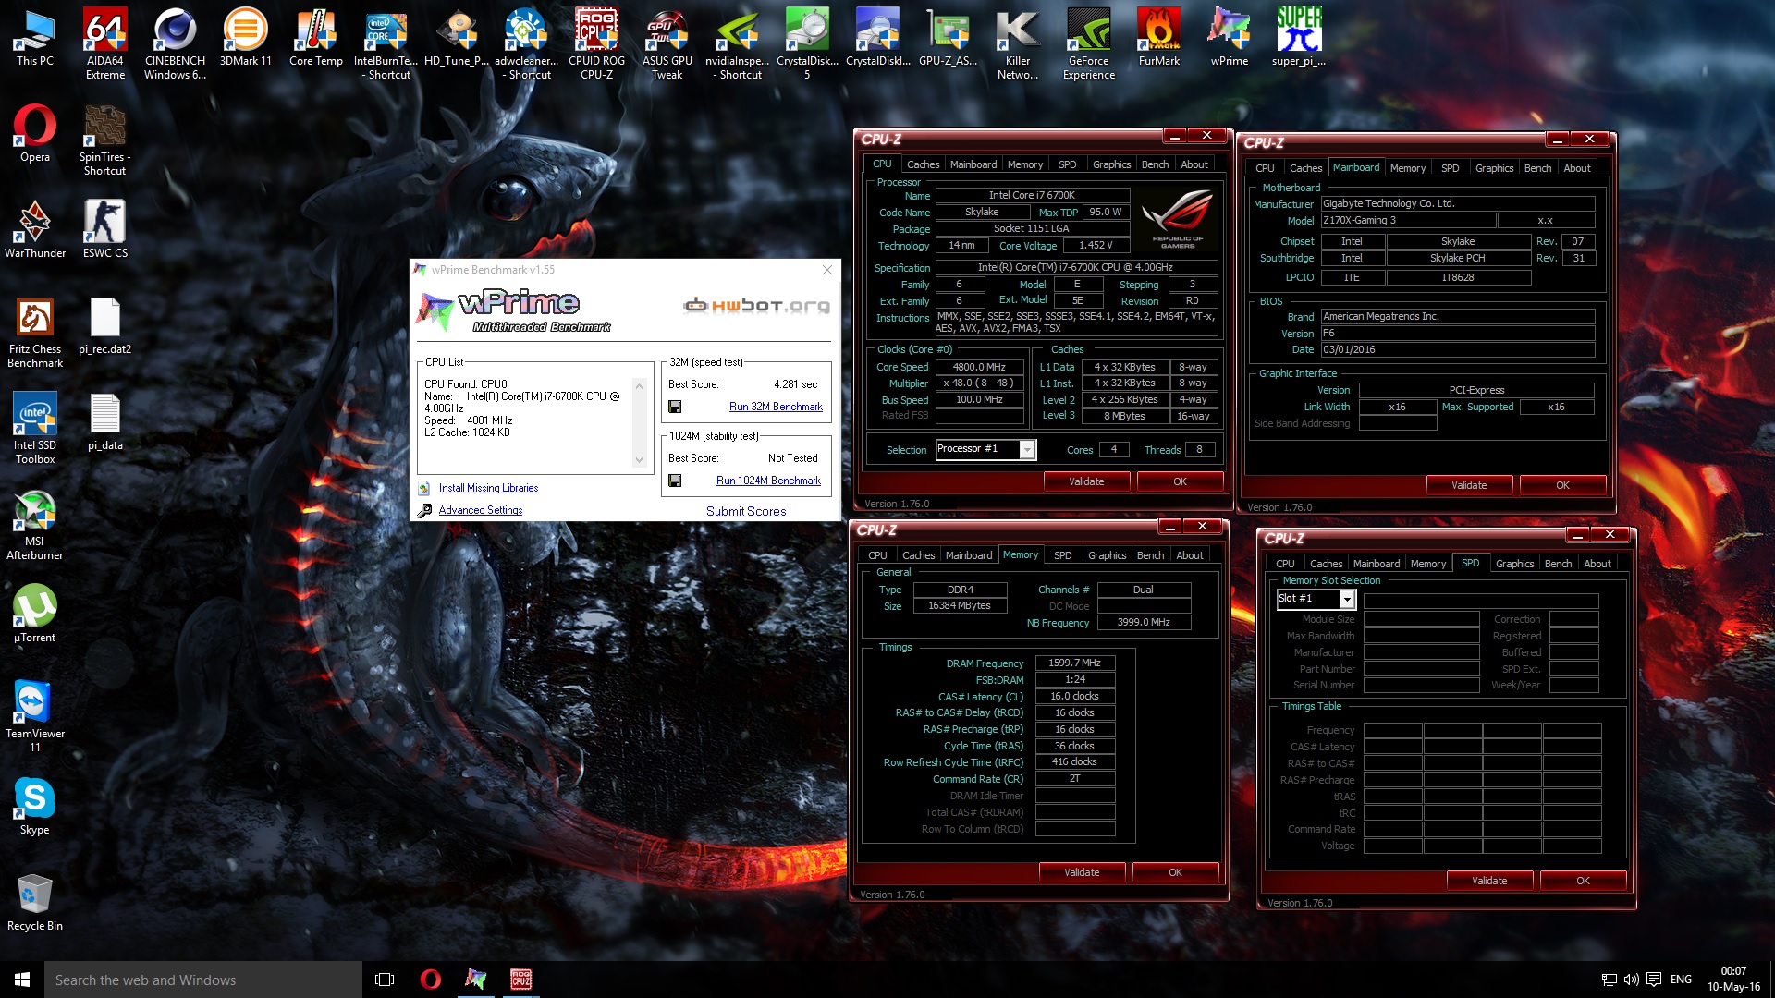The height and width of the screenshot is (998, 1775).
Task: Open the Task View taskbar button
Action: tap(385, 980)
